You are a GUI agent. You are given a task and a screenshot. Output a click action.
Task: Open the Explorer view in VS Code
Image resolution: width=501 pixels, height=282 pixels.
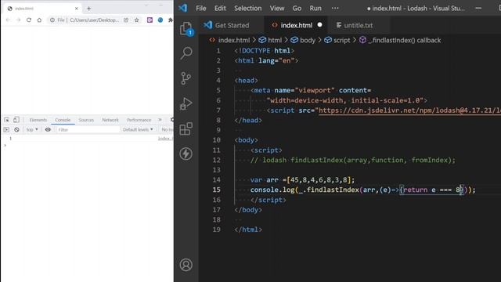[x=186, y=29]
